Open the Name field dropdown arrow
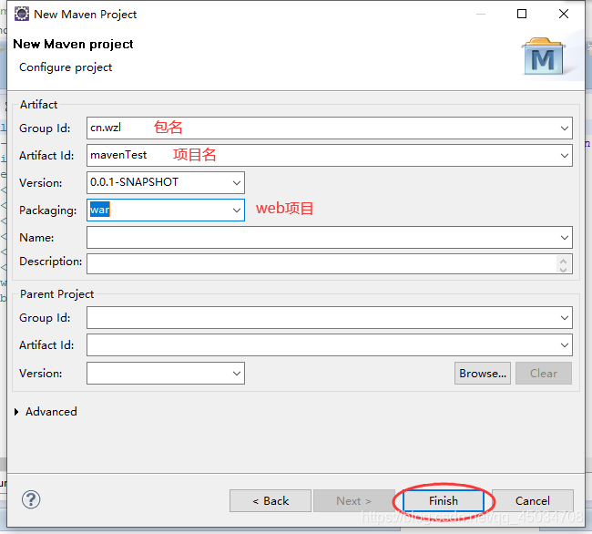This screenshot has width=592, height=534. coord(565,238)
